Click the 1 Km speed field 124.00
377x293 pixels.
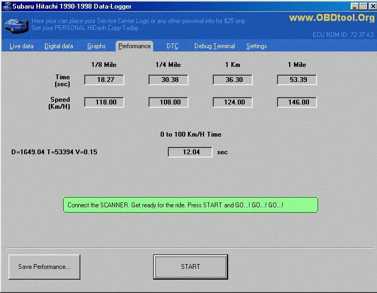232,102
